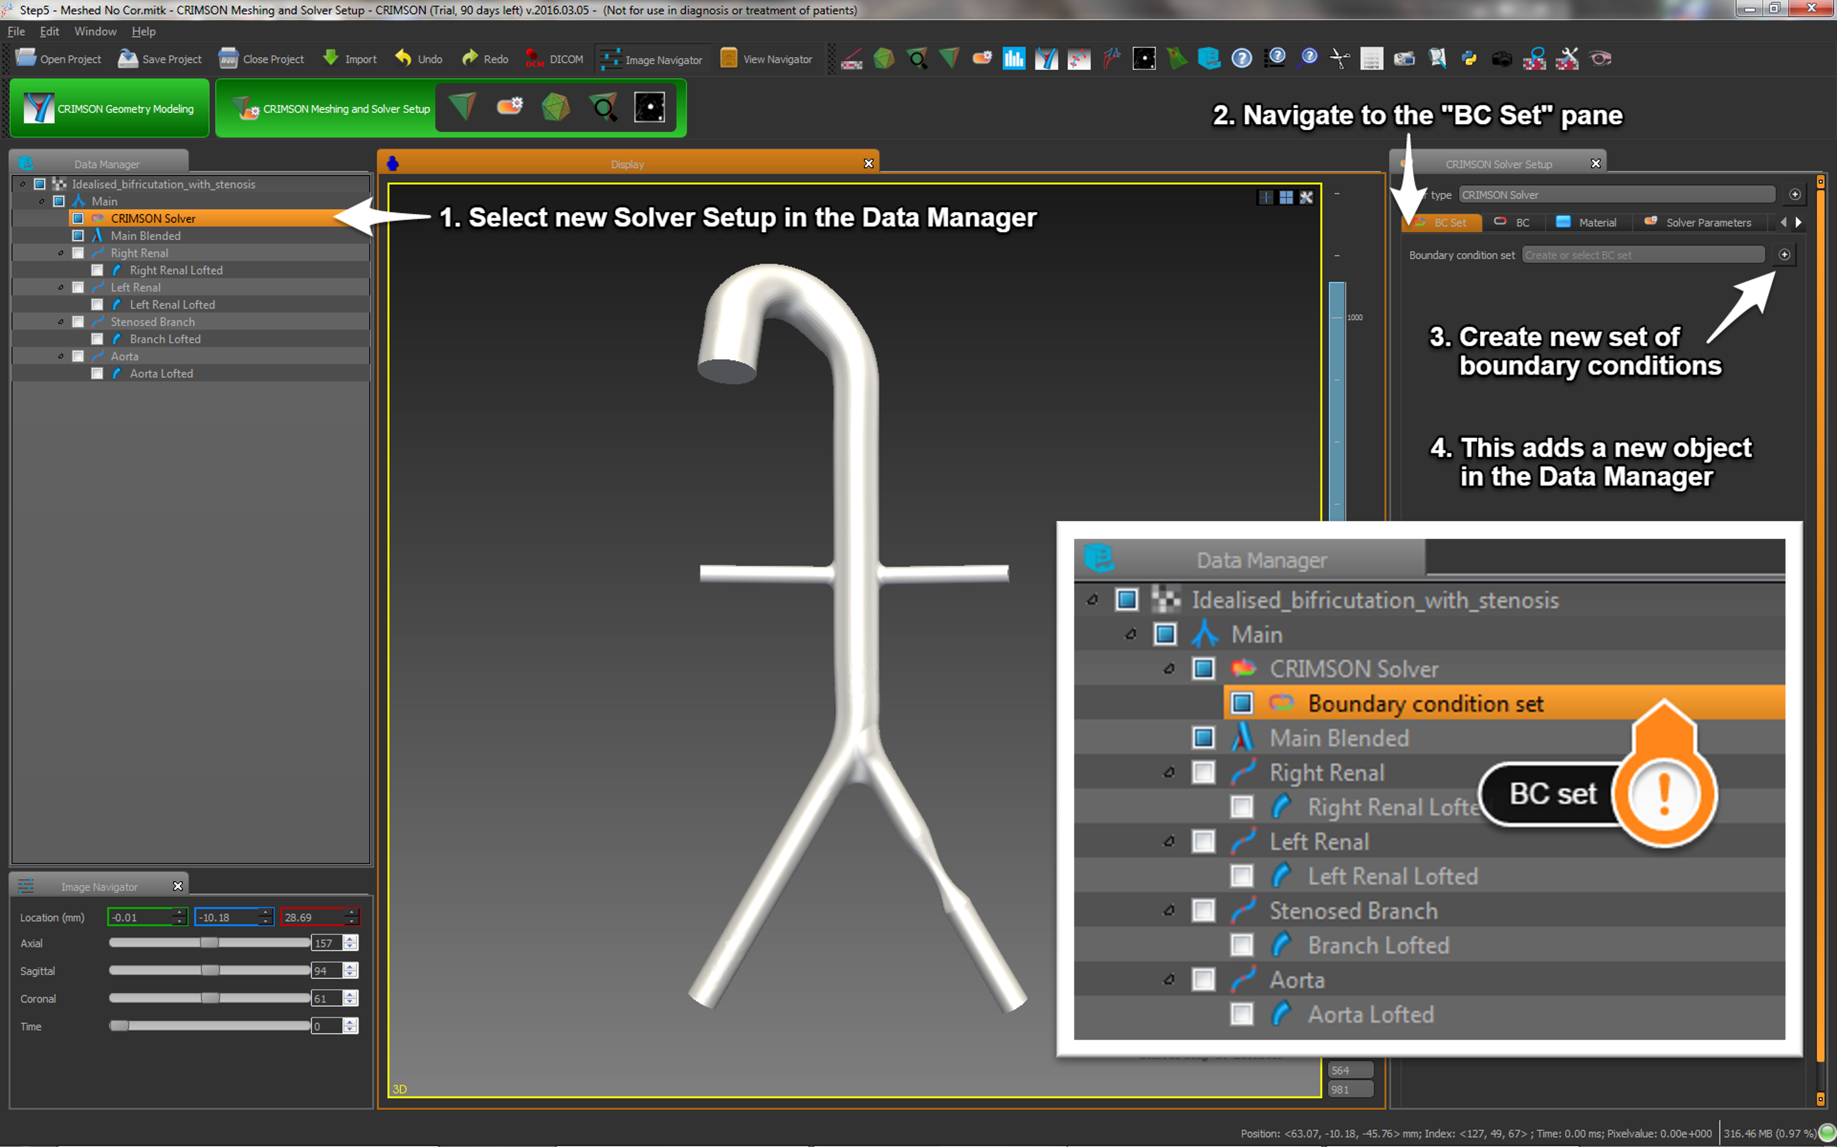Click the Axial slice number field
This screenshot has width=1837, height=1147.
click(325, 943)
